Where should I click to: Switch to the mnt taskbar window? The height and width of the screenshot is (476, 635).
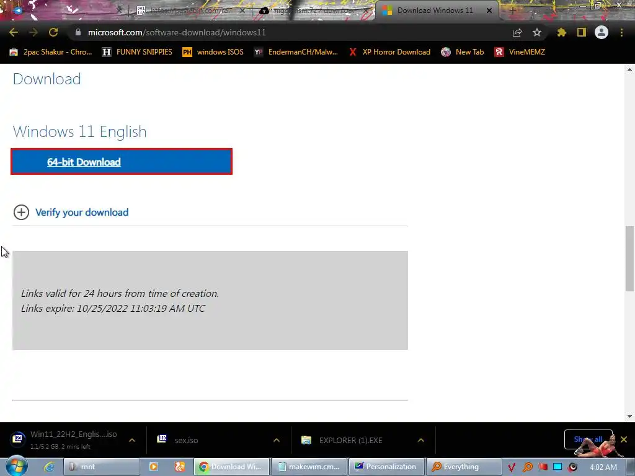tap(102, 467)
